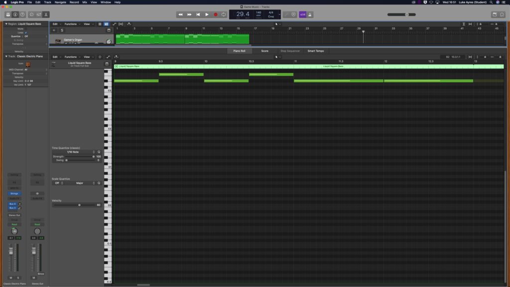The image size is (510, 287).
Task: Click the Bus 4 send slot
Action: [x=12, y=204]
